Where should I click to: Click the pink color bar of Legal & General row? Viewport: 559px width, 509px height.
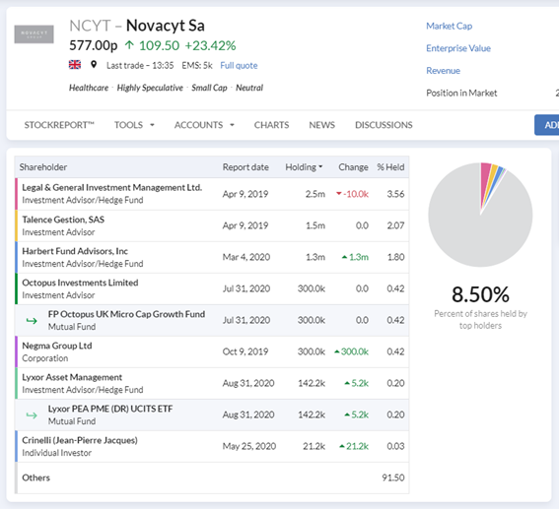click(16, 194)
